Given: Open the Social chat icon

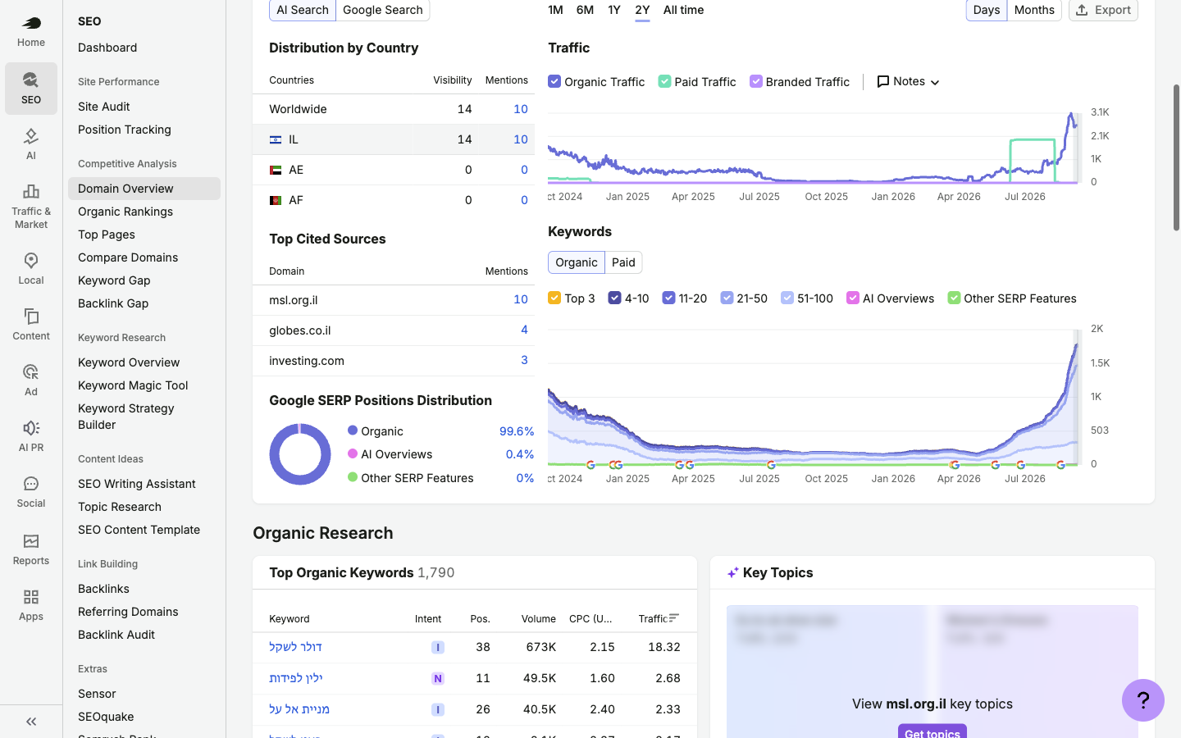Looking at the screenshot, I should 31,484.
